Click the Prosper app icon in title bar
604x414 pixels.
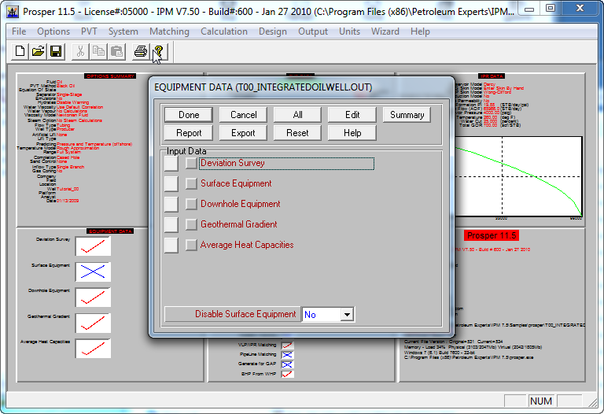13,12
